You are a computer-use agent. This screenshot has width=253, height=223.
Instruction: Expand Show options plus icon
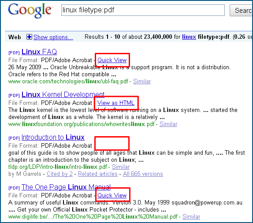(x=29, y=37)
